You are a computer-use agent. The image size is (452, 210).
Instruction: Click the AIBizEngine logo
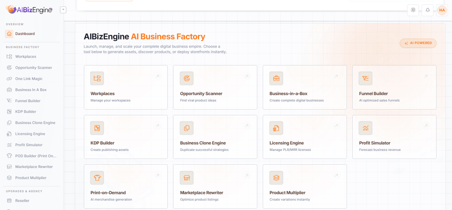(x=29, y=10)
